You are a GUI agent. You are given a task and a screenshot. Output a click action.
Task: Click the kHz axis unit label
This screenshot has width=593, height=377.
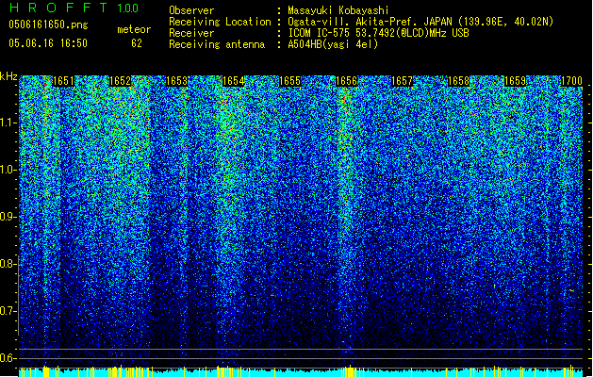click(8, 76)
